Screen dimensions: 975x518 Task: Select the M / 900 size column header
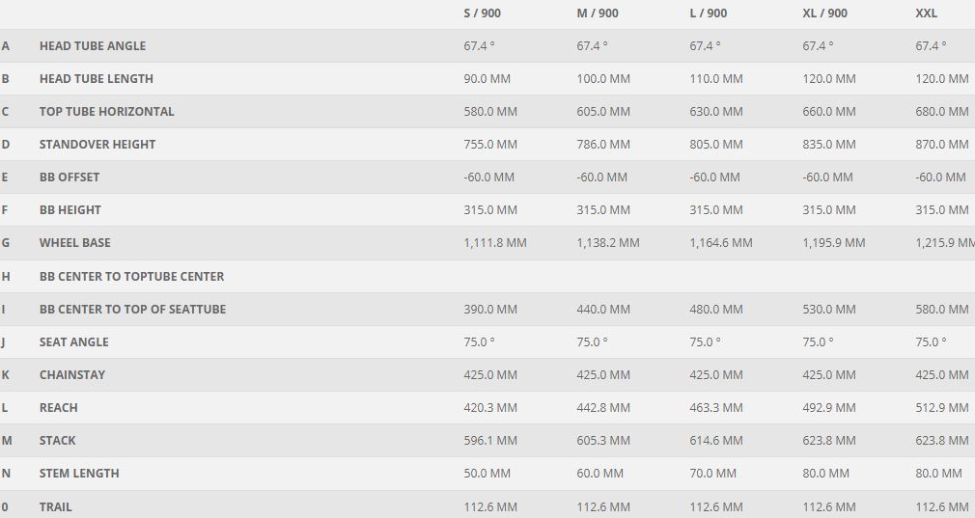point(597,14)
